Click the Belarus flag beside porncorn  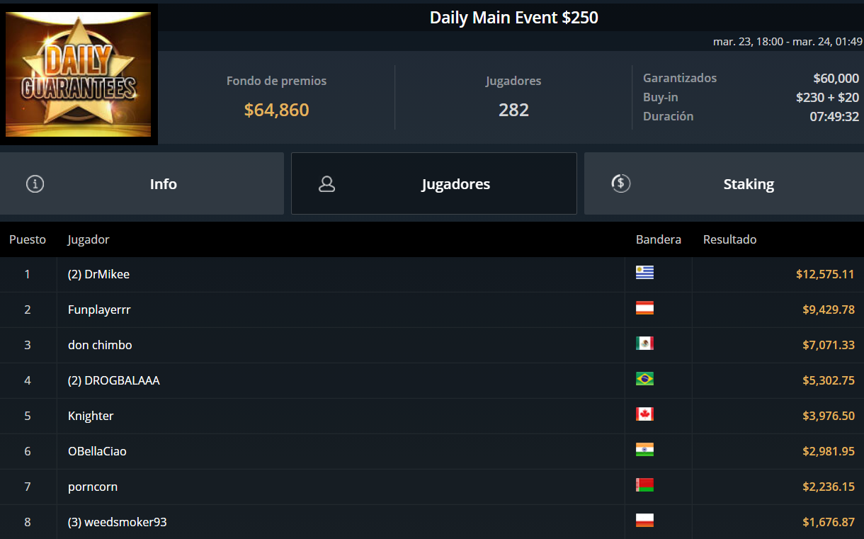[x=644, y=485]
